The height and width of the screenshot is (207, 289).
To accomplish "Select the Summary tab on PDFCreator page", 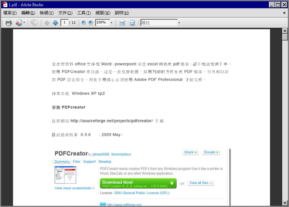I will click(x=62, y=162).
